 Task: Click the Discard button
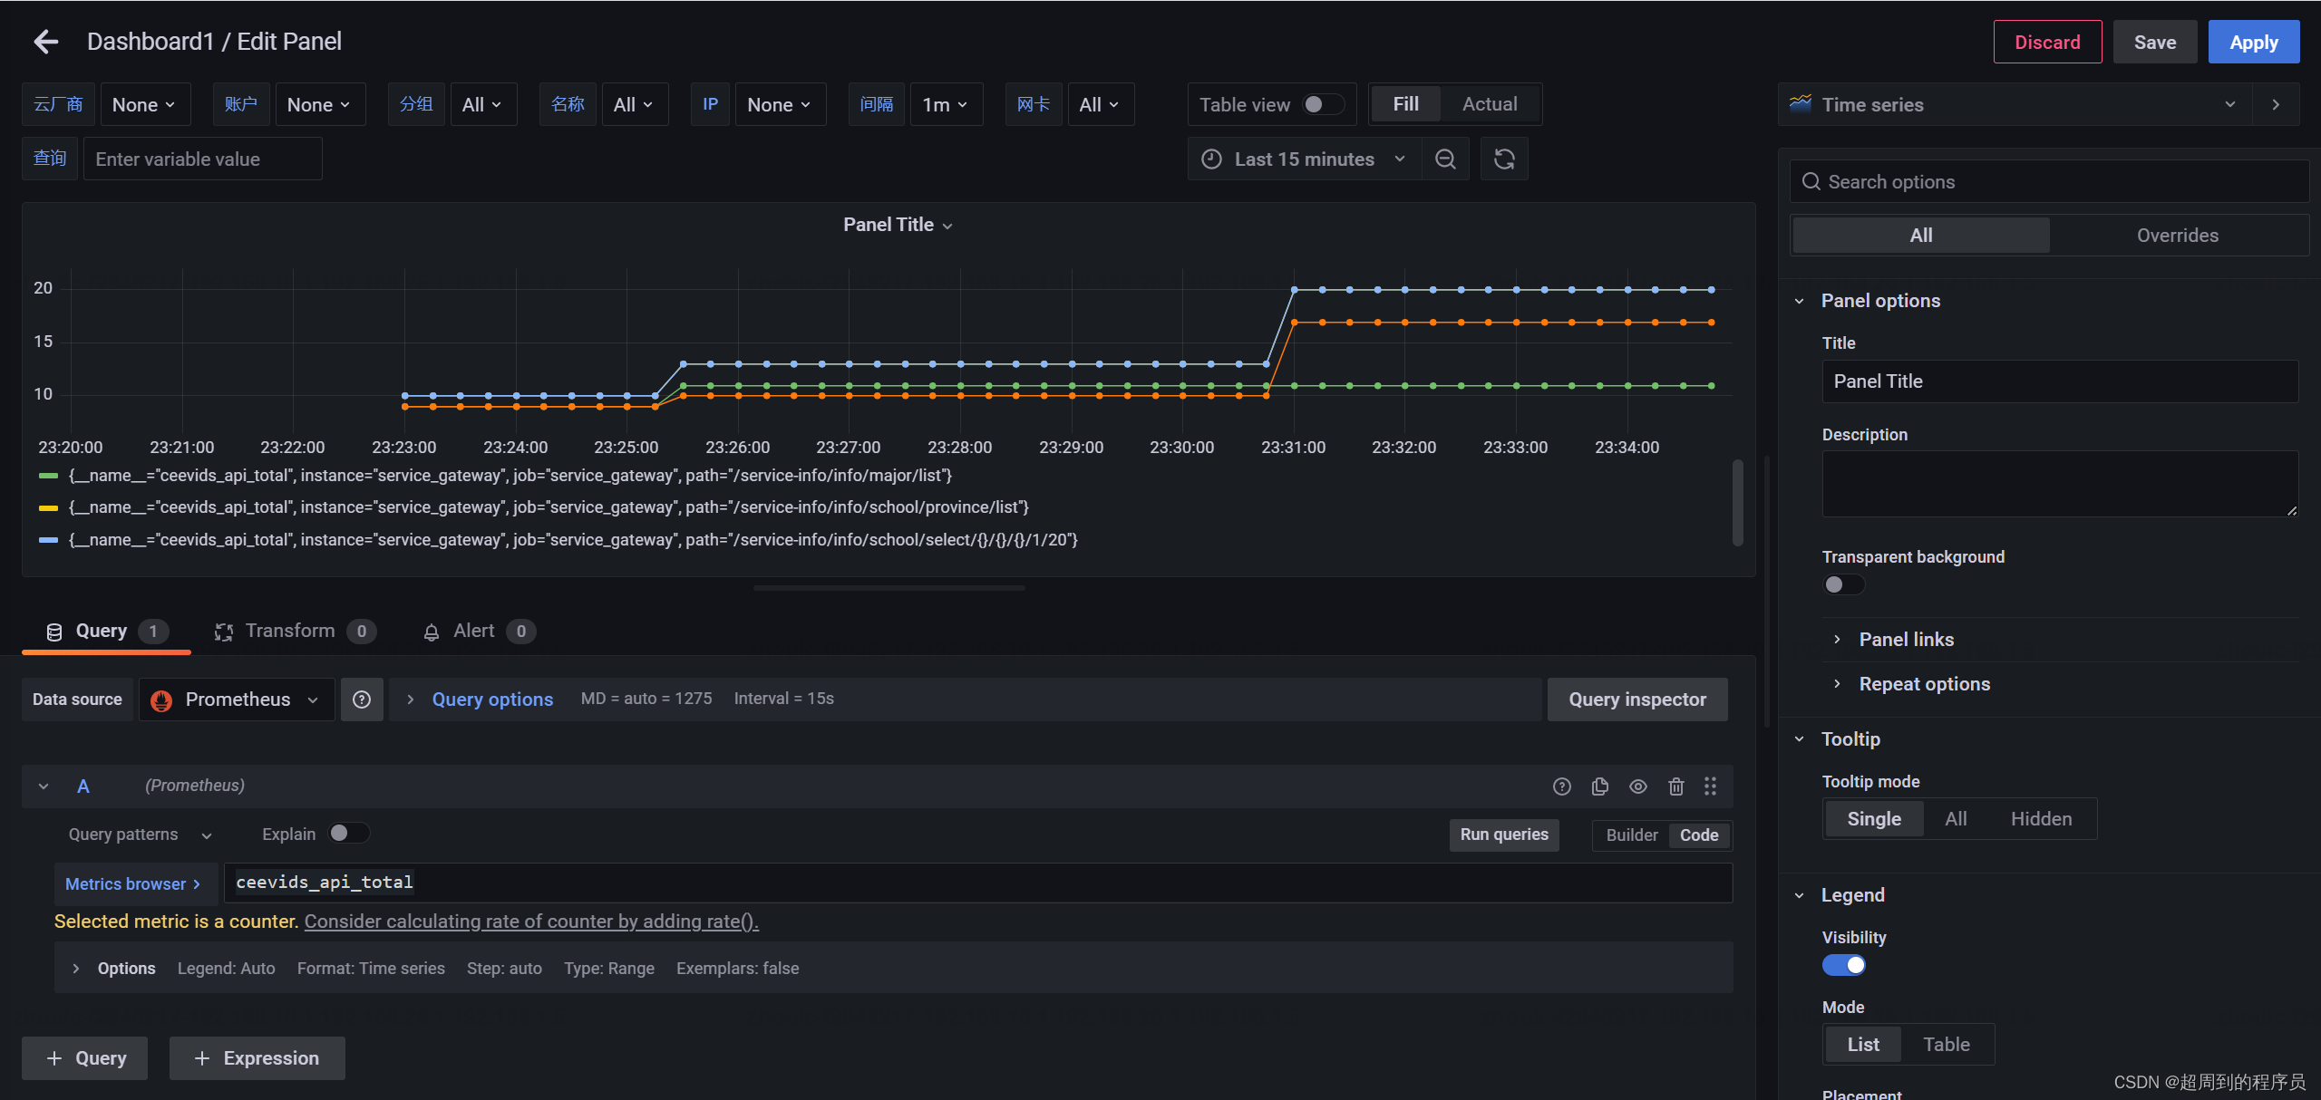[2047, 43]
